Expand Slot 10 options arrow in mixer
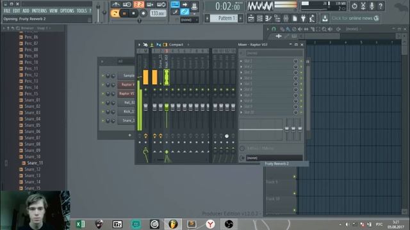The height and width of the screenshot is (230, 410). [241, 112]
